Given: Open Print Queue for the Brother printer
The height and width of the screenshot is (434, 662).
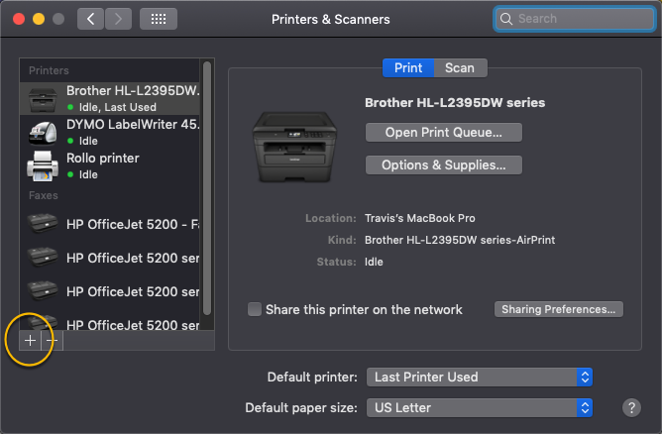Looking at the screenshot, I should pyautogui.click(x=444, y=133).
